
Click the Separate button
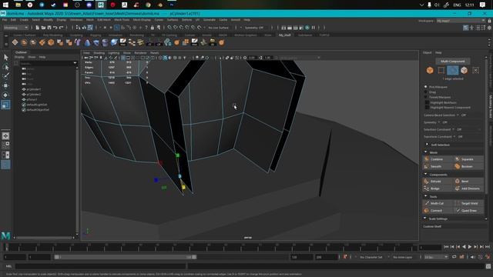coord(468,159)
